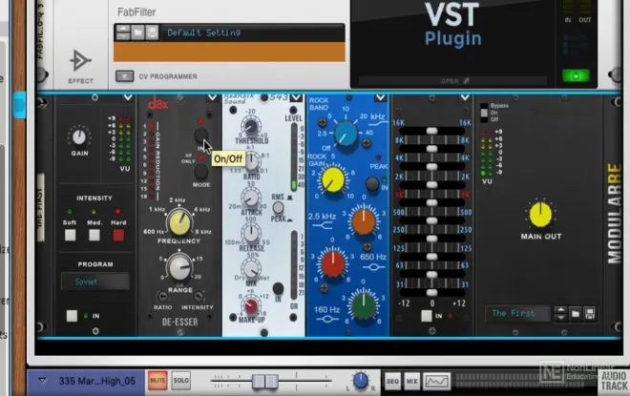Image resolution: width=630 pixels, height=396 pixels.
Task: Toggle the de-esser On/Off IN button
Action: [200, 135]
